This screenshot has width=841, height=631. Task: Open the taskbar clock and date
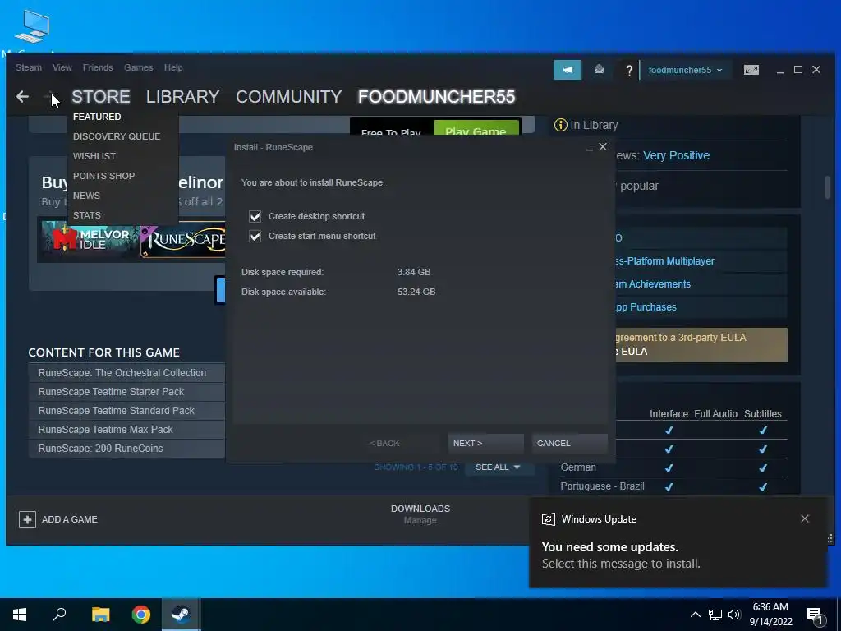coord(770,615)
